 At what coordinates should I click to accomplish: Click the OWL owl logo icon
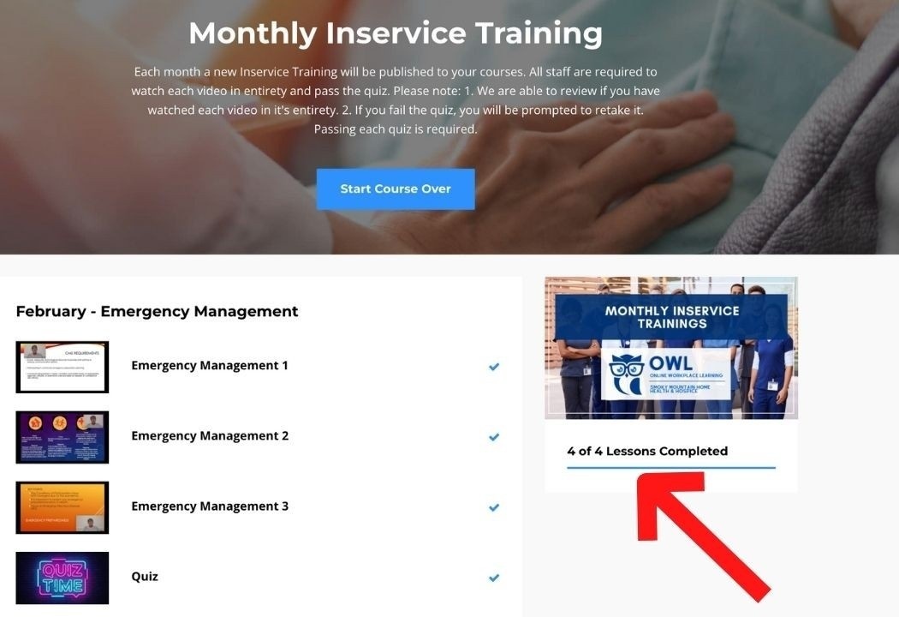point(627,374)
